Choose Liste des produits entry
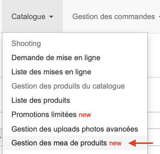Image resolution: width=160 pixels, height=154 pixels. pos(41,100)
